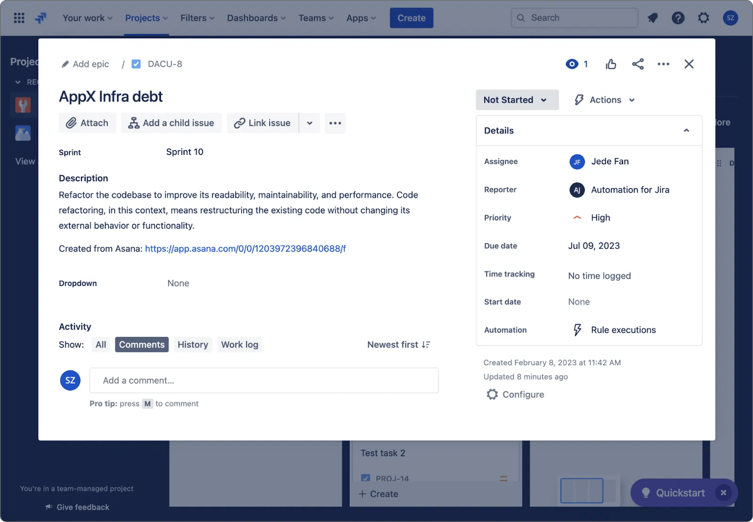Open the Not Started status dropdown
Image resolution: width=753 pixels, height=522 pixels.
coord(517,99)
